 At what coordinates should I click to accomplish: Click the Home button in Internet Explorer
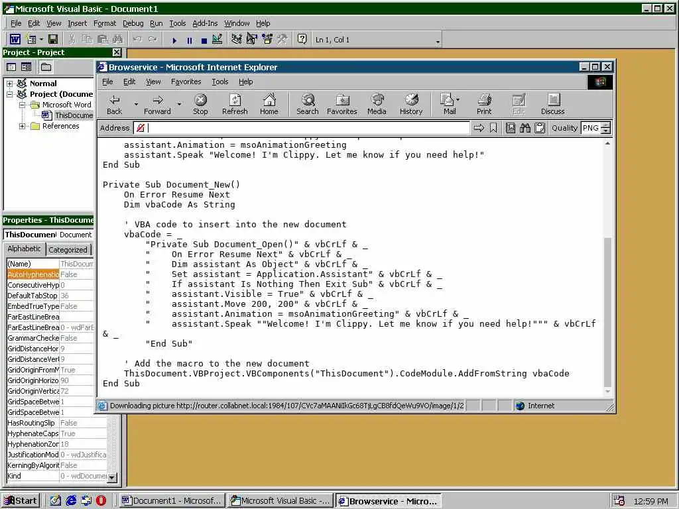[269, 105]
